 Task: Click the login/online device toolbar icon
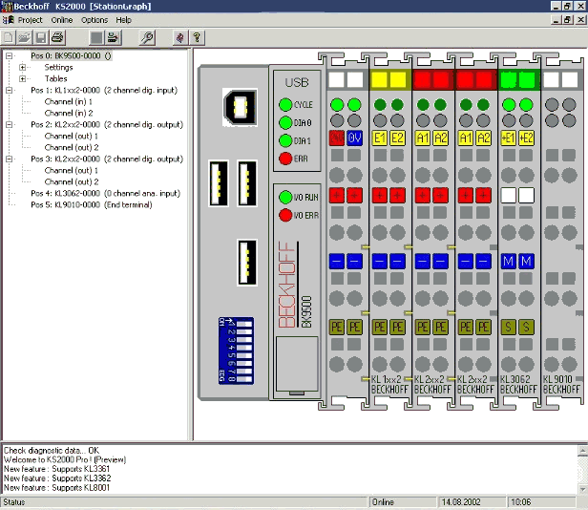[x=113, y=38]
